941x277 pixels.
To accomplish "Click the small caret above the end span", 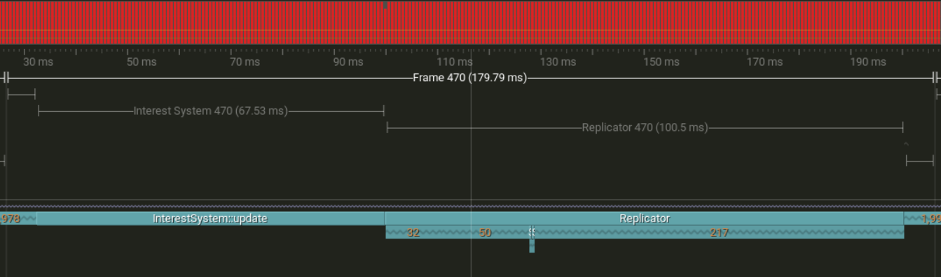I will 906,145.
